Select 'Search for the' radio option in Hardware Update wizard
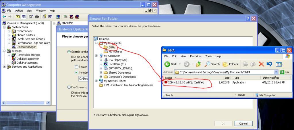This screenshot has height=130, width=294. 69,52
